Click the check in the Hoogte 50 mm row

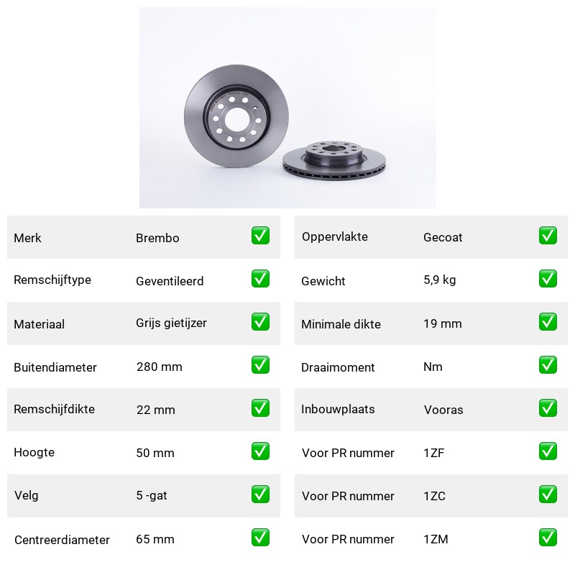260,451
